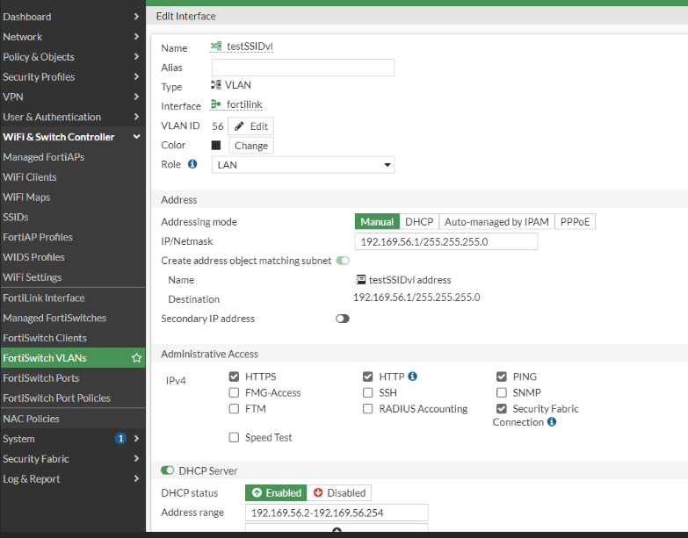Click the black interface color swatch
688x538 pixels.
(216, 145)
